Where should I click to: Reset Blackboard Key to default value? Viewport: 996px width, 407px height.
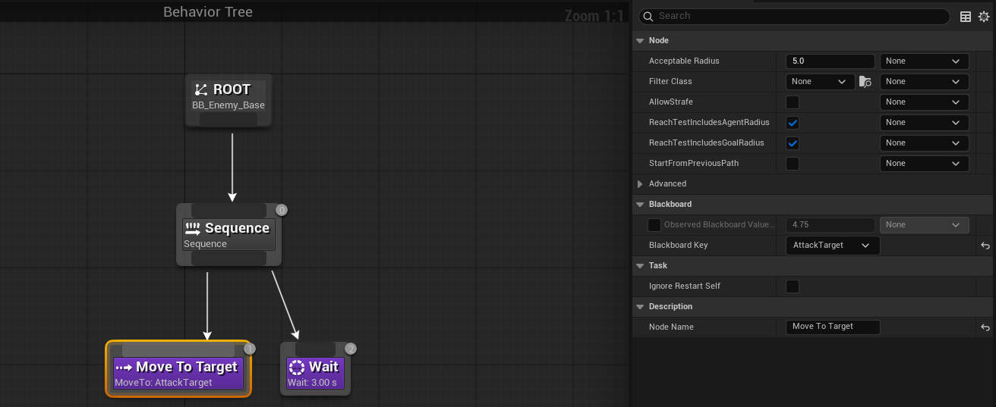click(985, 246)
